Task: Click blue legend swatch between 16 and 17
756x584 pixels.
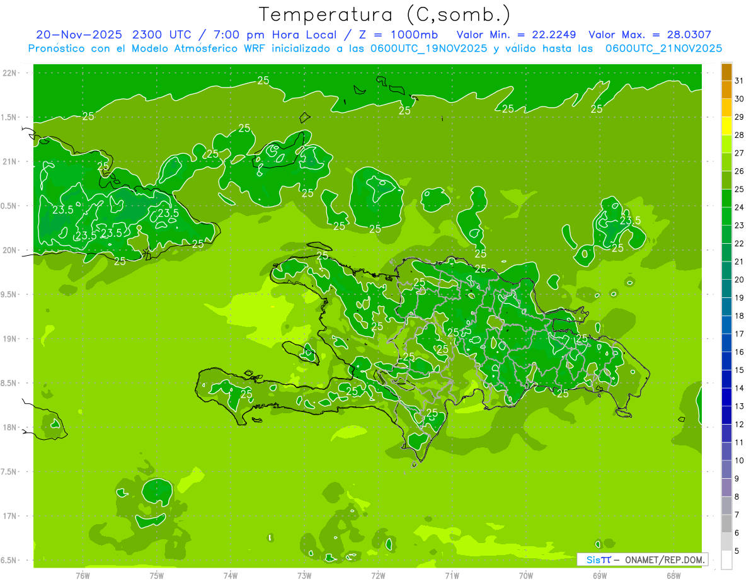Action: (x=726, y=343)
